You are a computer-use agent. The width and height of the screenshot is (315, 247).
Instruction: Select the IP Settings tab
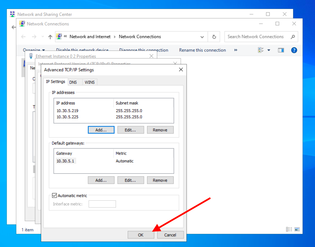coord(56,82)
